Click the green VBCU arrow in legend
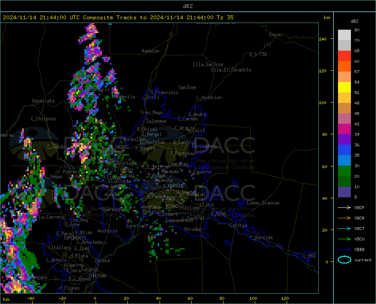The height and width of the screenshot is (304, 376). (344, 239)
